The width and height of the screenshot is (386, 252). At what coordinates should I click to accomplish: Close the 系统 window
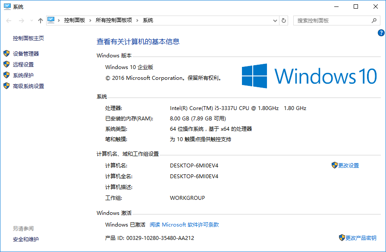(375, 6)
